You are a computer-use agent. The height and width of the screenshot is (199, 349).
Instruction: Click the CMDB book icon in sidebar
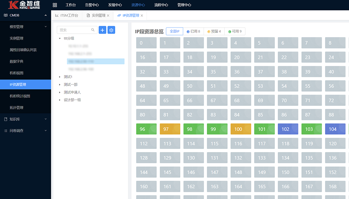click(6, 15)
